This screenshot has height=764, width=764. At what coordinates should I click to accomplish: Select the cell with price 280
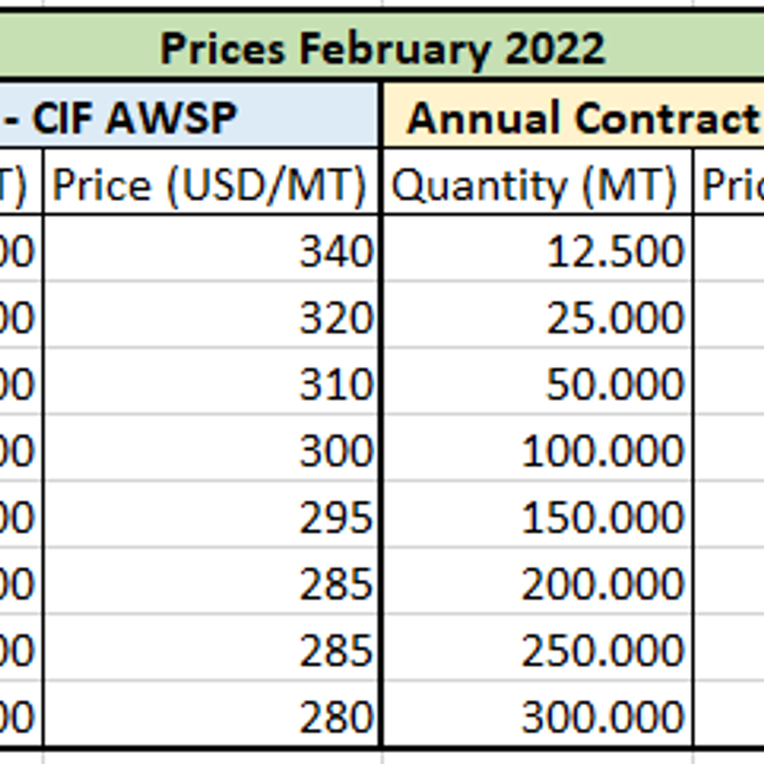[x=210, y=716]
